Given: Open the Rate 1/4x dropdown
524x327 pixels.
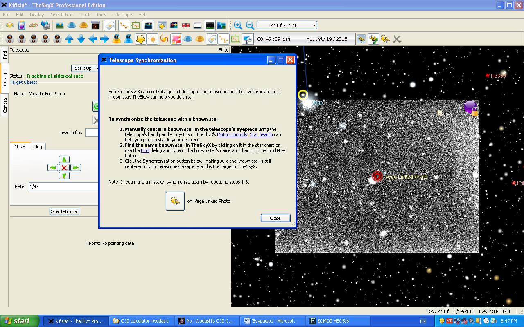Looking at the screenshot, I should tap(63, 186).
